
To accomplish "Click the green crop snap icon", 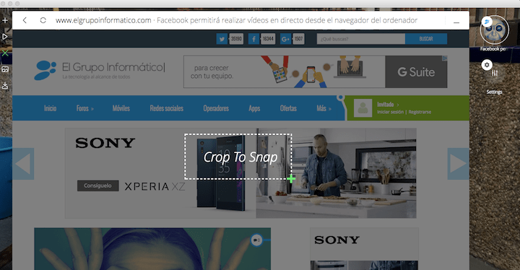I will point(5,53).
